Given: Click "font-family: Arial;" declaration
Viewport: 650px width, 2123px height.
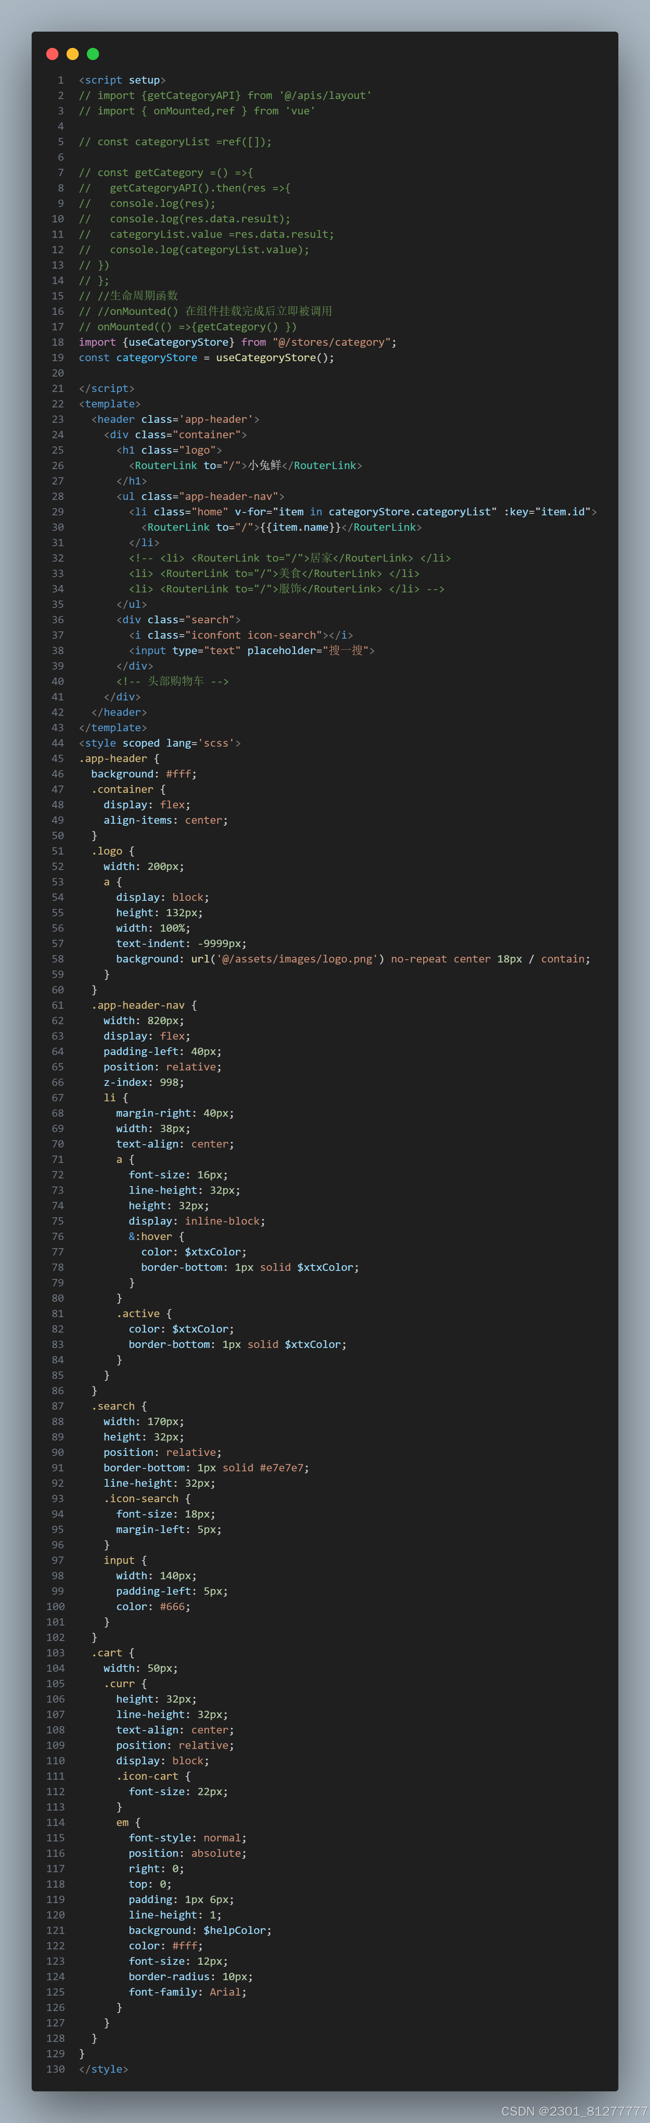Looking at the screenshot, I should 188,1992.
